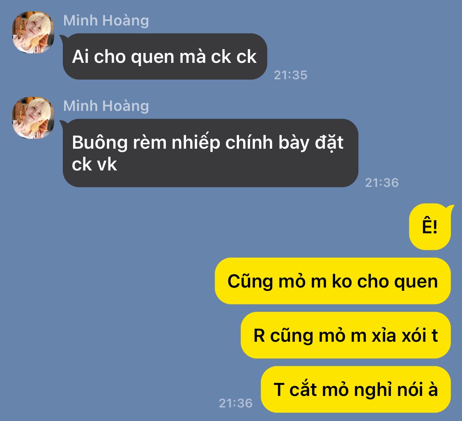The height and width of the screenshot is (421, 462).
Task: Tap the 'R cũng mỏ m xỉa xói t' bubble
Action: click(346, 335)
